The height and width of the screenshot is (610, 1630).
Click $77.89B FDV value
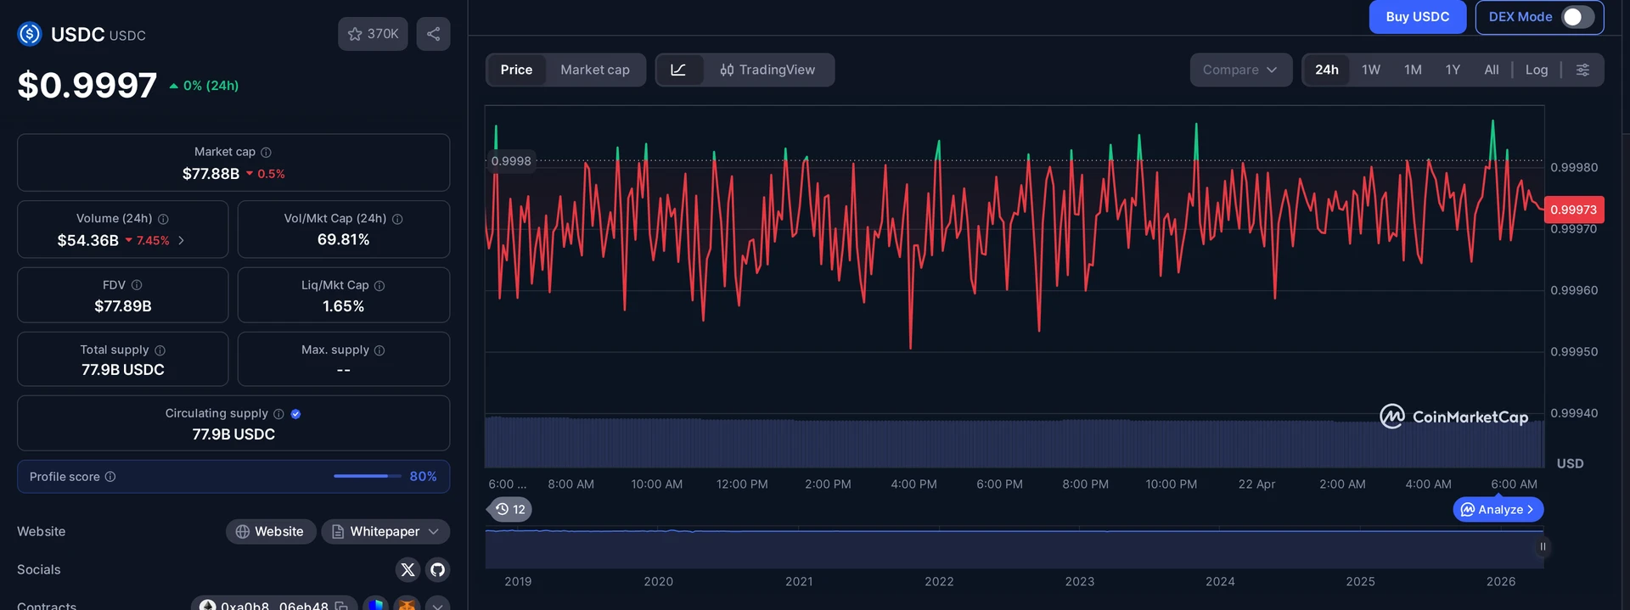pyautogui.click(x=123, y=306)
